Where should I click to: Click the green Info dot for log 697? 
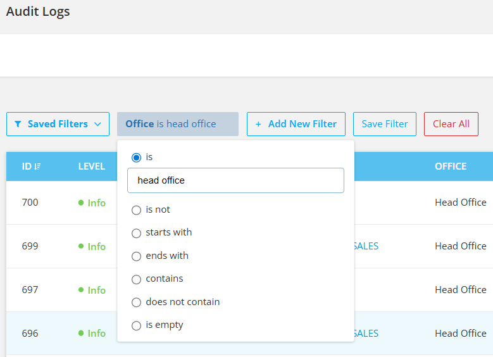click(x=81, y=290)
